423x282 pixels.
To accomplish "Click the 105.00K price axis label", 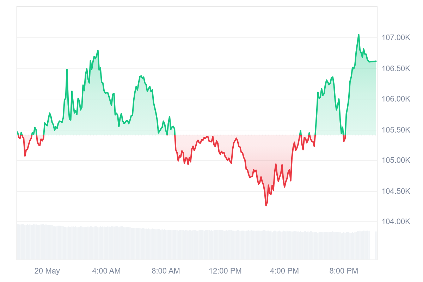I will pos(396,161).
